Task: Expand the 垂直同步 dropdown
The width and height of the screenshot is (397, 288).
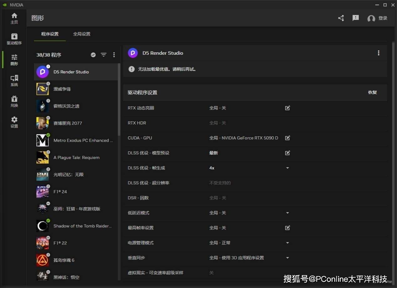Action: tap(287, 258)
